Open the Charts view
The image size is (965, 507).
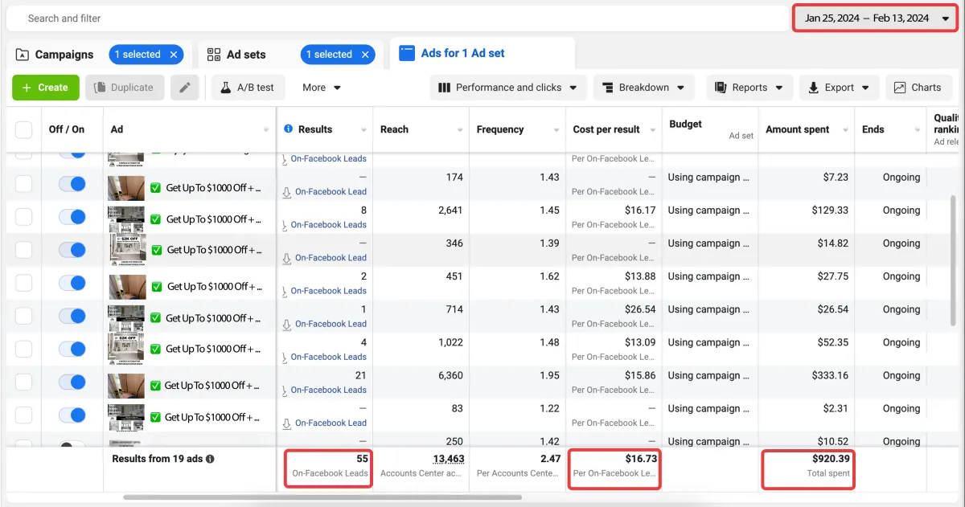click(918, 88)
